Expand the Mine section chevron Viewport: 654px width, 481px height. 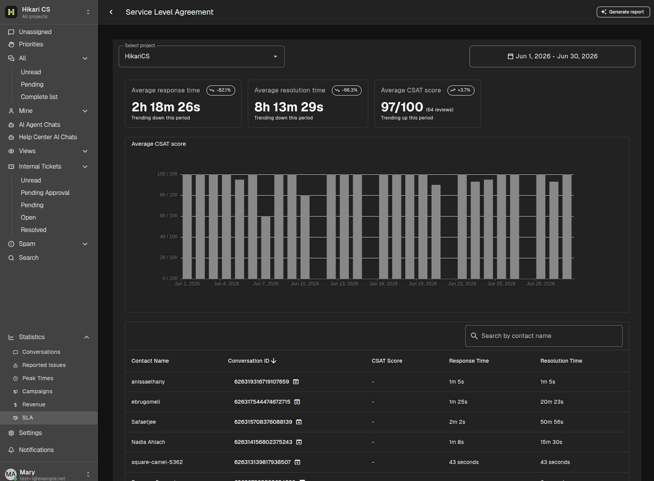click(x=85, y=111)
